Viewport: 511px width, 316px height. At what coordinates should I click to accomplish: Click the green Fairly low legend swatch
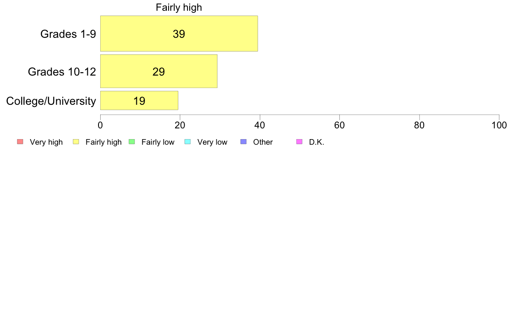(132, 142)
